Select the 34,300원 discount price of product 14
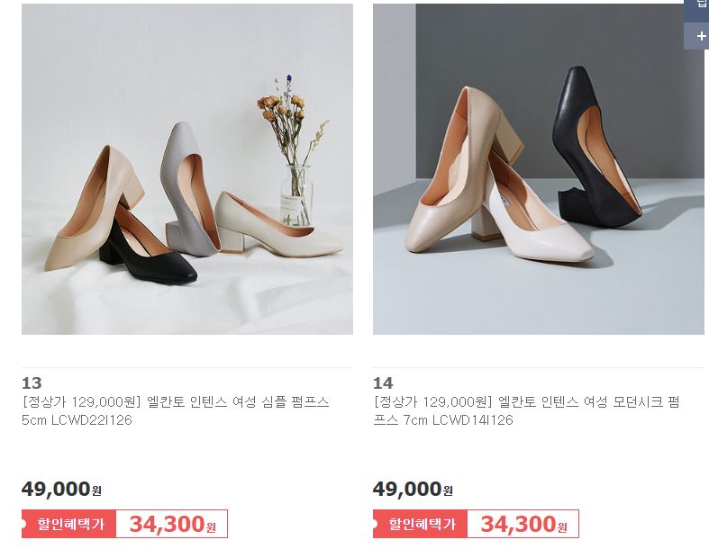This screenshot has height=549, width=709. tap(523, 524)
